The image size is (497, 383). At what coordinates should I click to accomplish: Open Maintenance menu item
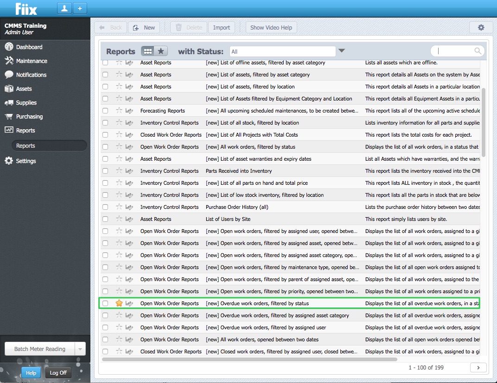click(32, 61)
